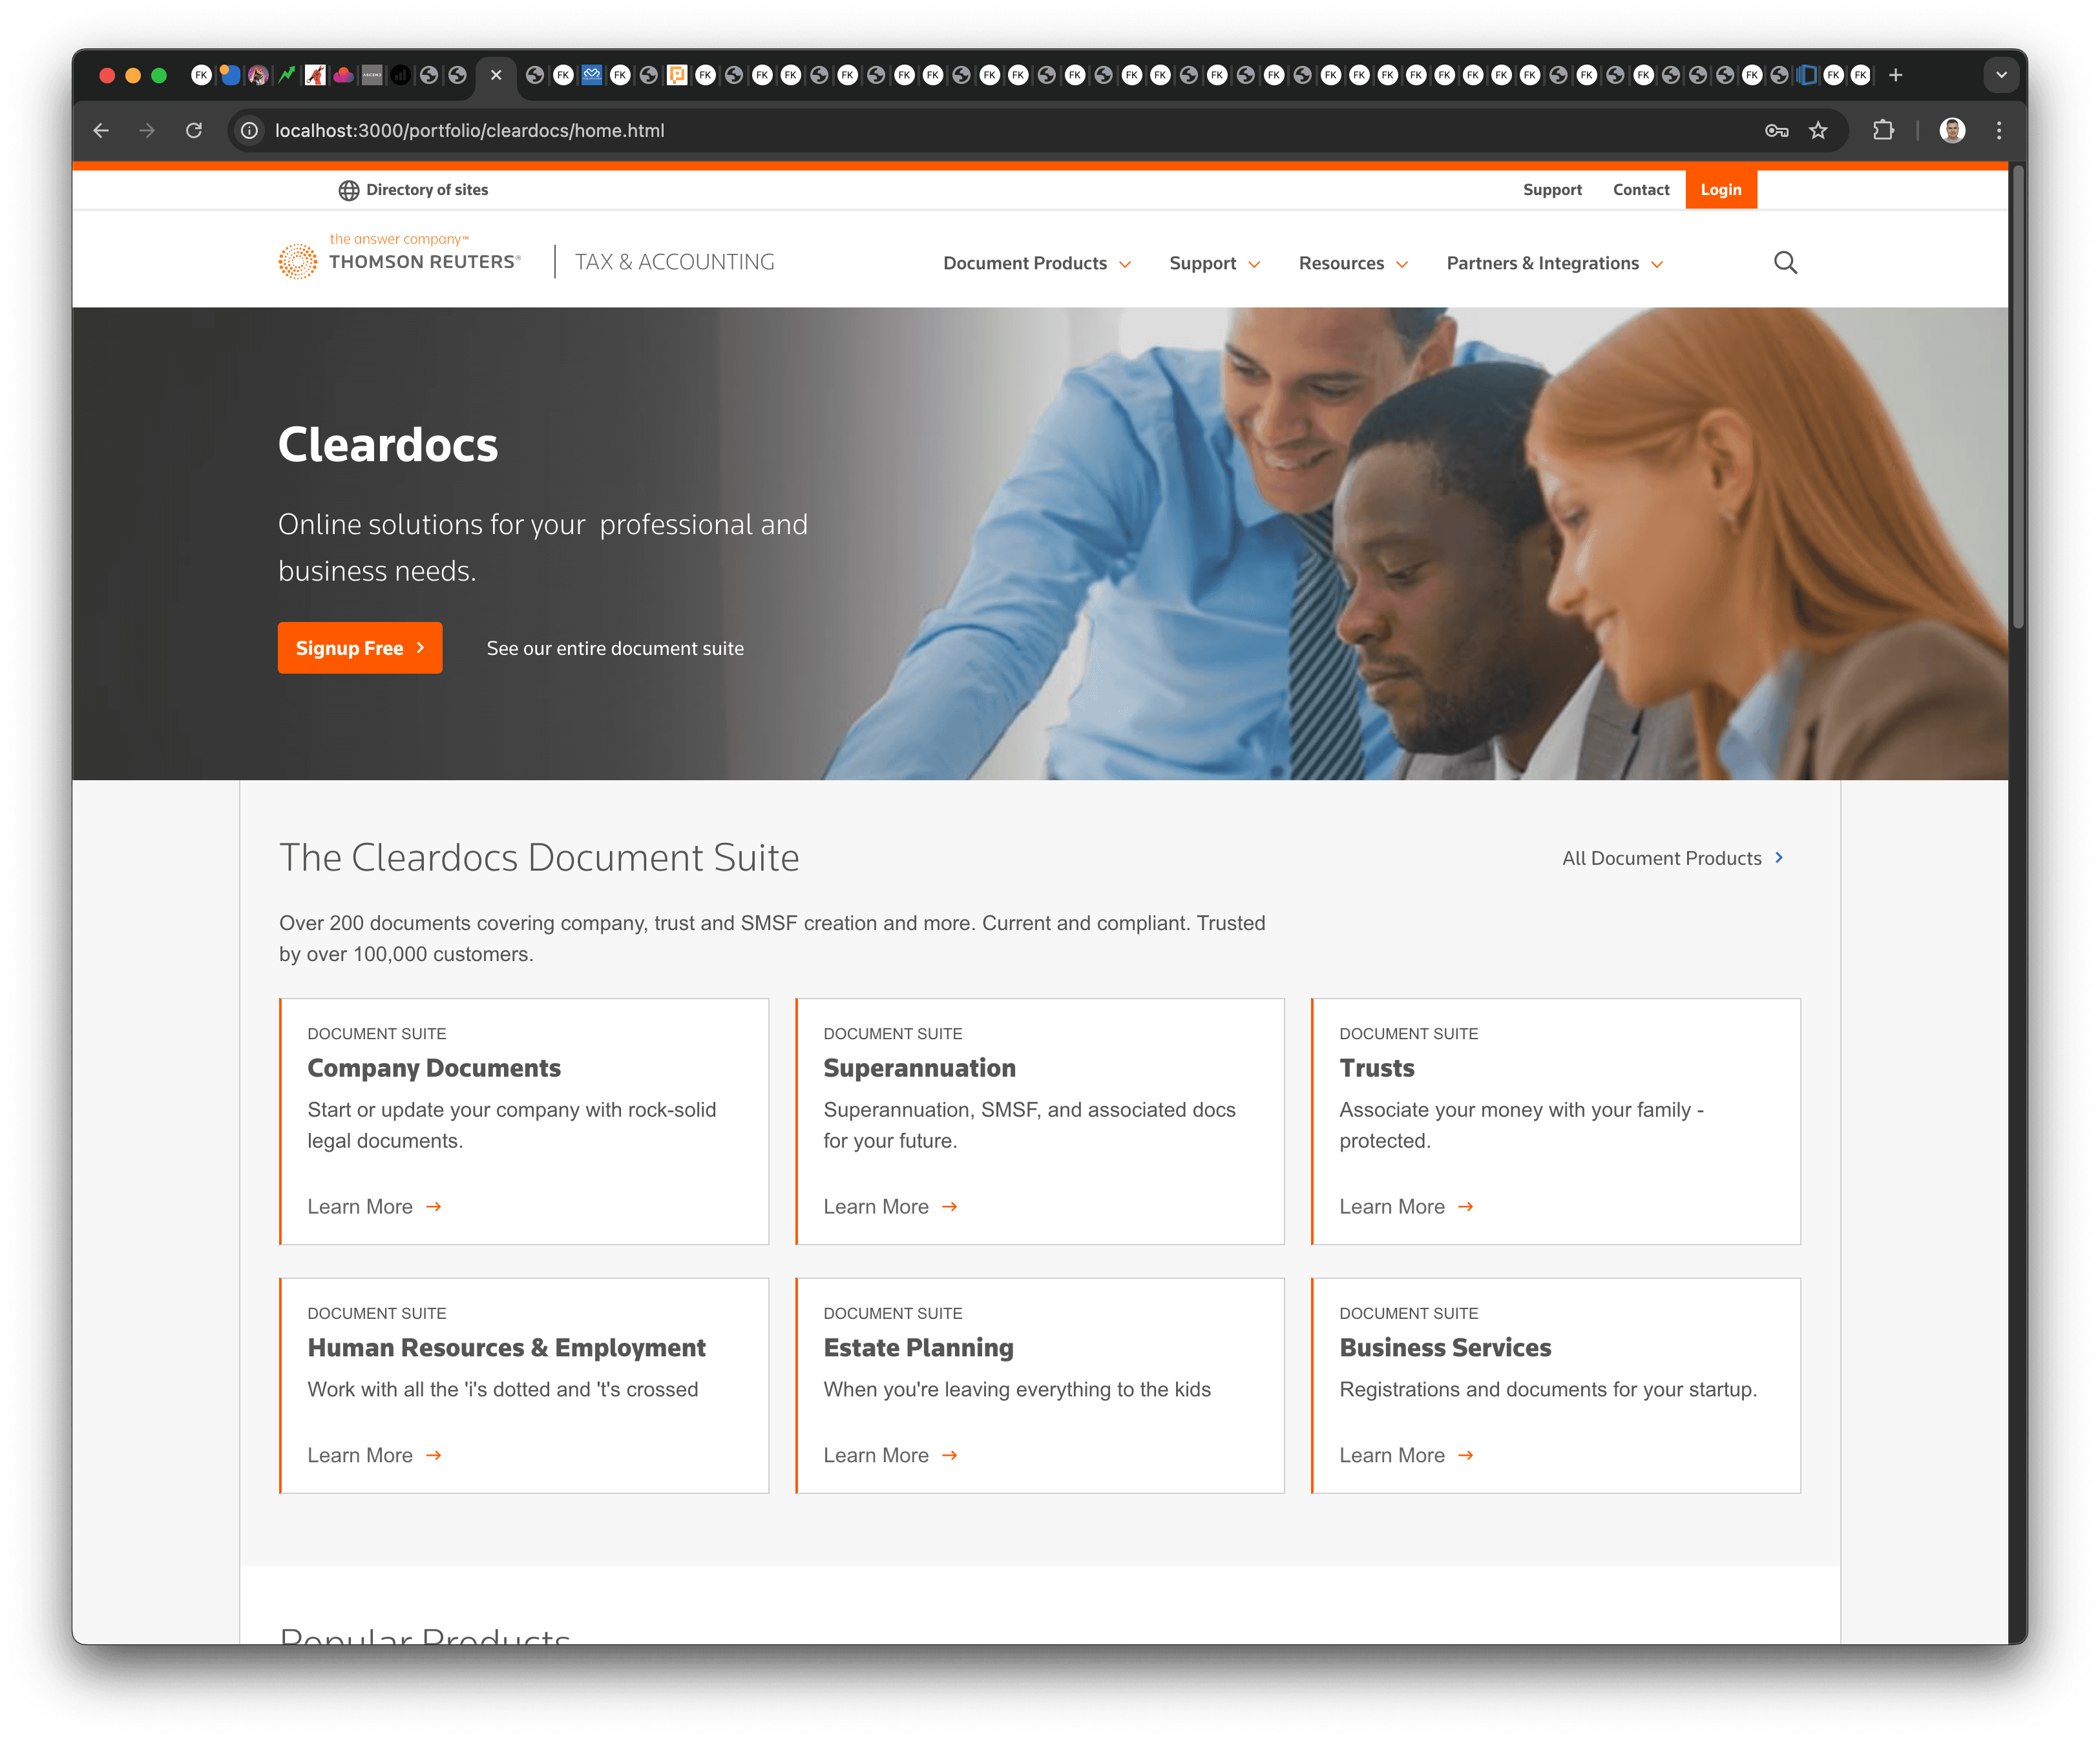The image size is (2100, 1740).
Task: Expand the Resources dropdown menu
Action: point(1353,263)
